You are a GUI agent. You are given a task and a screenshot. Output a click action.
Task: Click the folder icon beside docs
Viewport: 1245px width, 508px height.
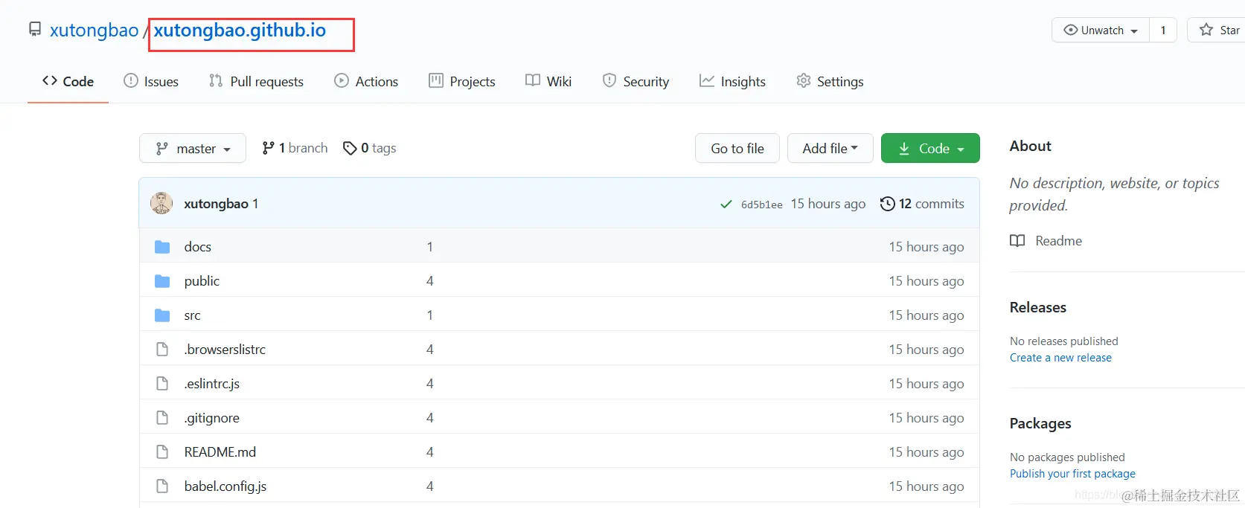(x=162, y=246)
